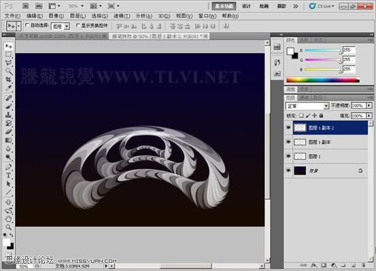
Task: Switch to the 色板 tab in Color panel
Action: pyautogui.click(x=304, y=40)
